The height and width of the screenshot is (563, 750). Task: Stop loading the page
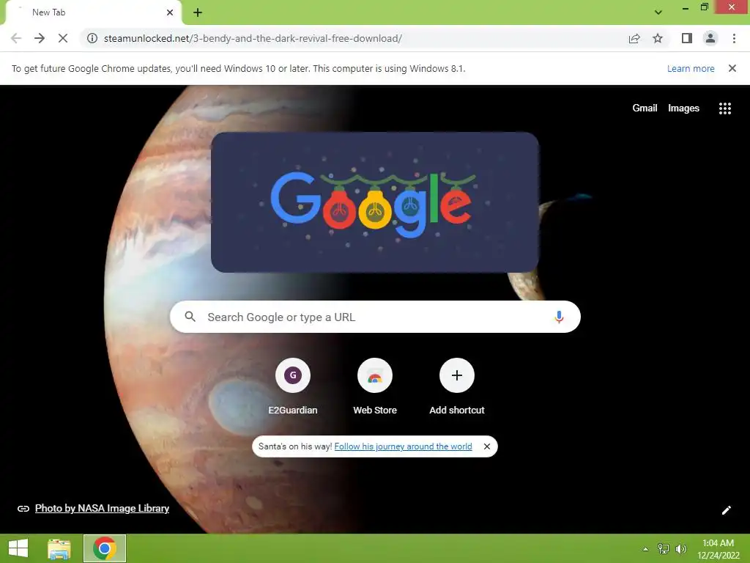(x=63, y=38)
